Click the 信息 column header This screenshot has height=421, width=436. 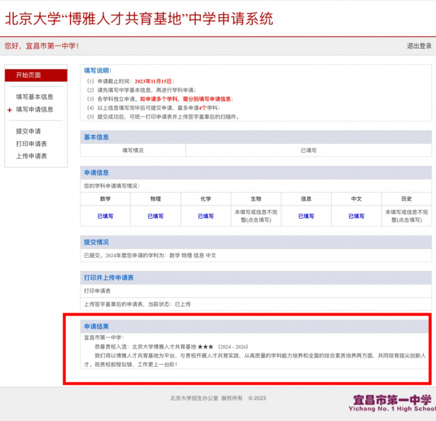306,199
